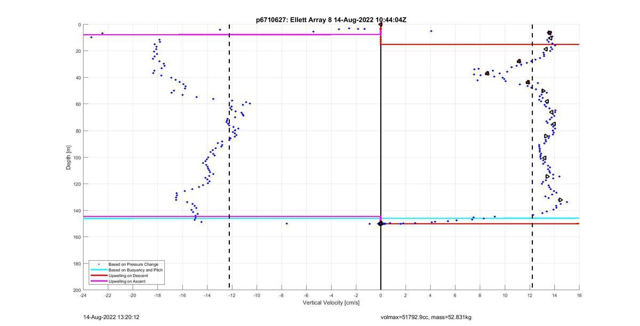This screenshot has width=640, height=326.
Task: Click x-axis tick label -12
Action: click(232, 295)
